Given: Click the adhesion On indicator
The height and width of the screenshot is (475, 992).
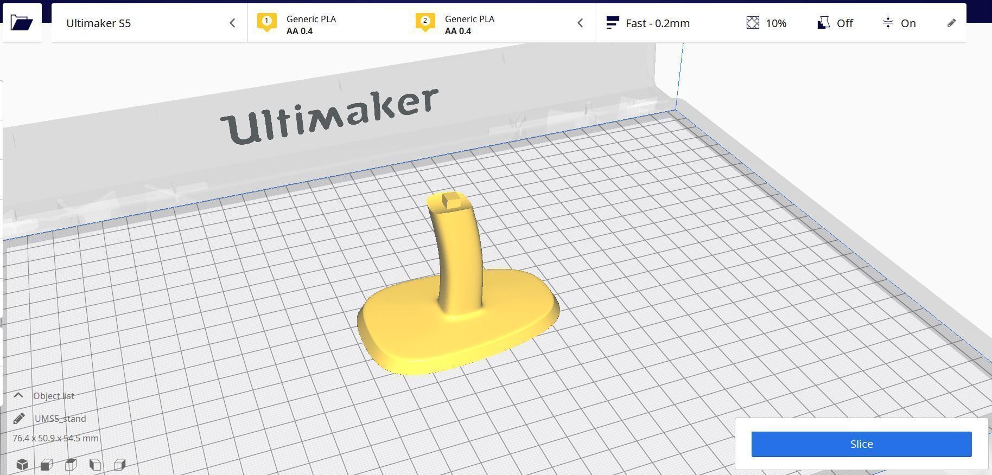Looking at the screenshot, I should 899,23.
